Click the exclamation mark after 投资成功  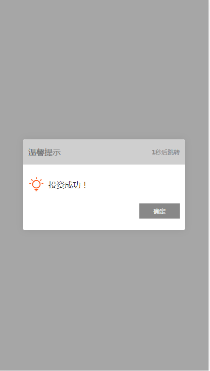tap(85, 185)
